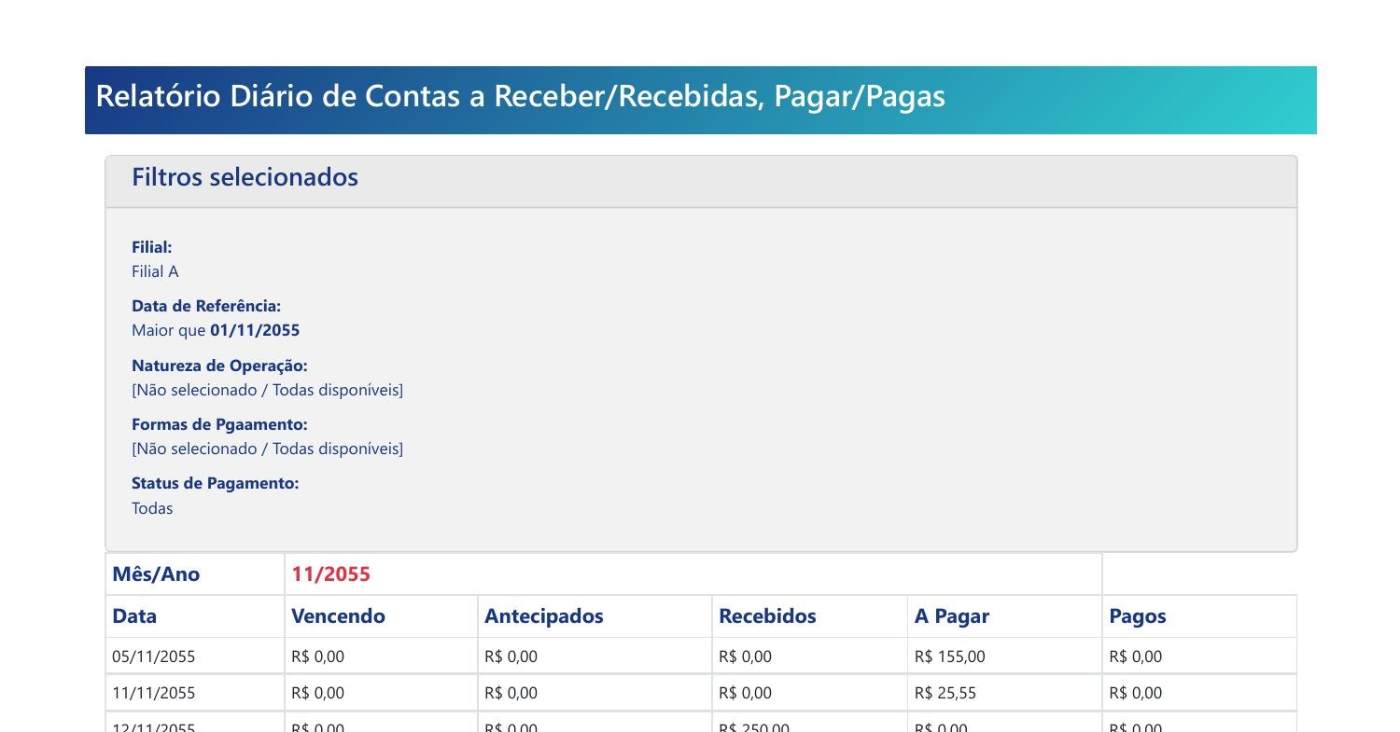Click the R$ 155,00 A Pagar amount
This screenshot has height=732, width=1400.
(x=949, y=656)
